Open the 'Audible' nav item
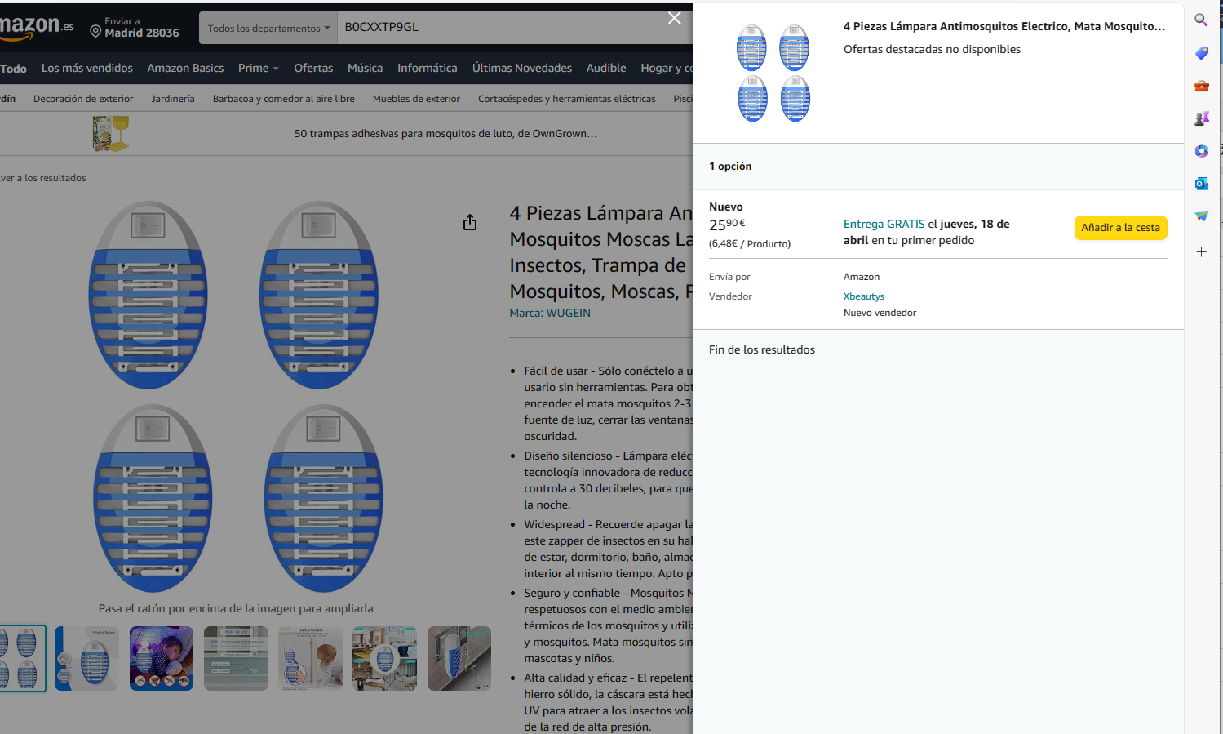This screenshot has width=1223, height=734. tap(606, 68)
